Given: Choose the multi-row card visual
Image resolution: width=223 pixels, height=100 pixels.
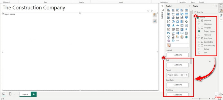Looking at the screenshot, I should tap(186, 25).
